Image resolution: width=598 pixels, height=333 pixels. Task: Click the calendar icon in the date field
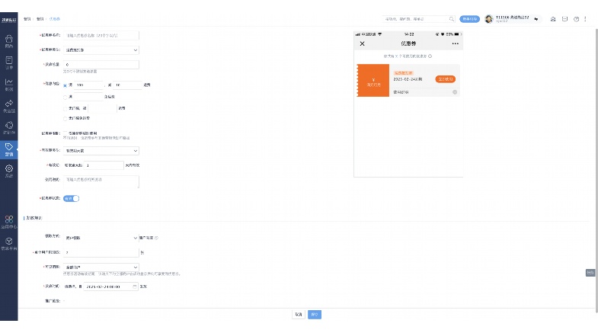[x=135, y=287]
